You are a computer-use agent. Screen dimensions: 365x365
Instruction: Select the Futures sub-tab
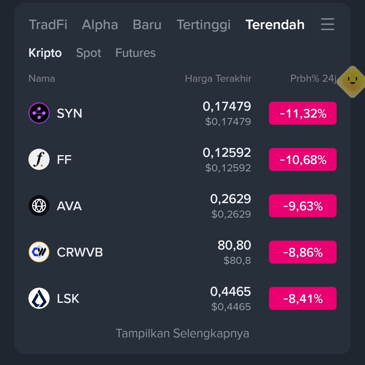(x=135, y=53)
